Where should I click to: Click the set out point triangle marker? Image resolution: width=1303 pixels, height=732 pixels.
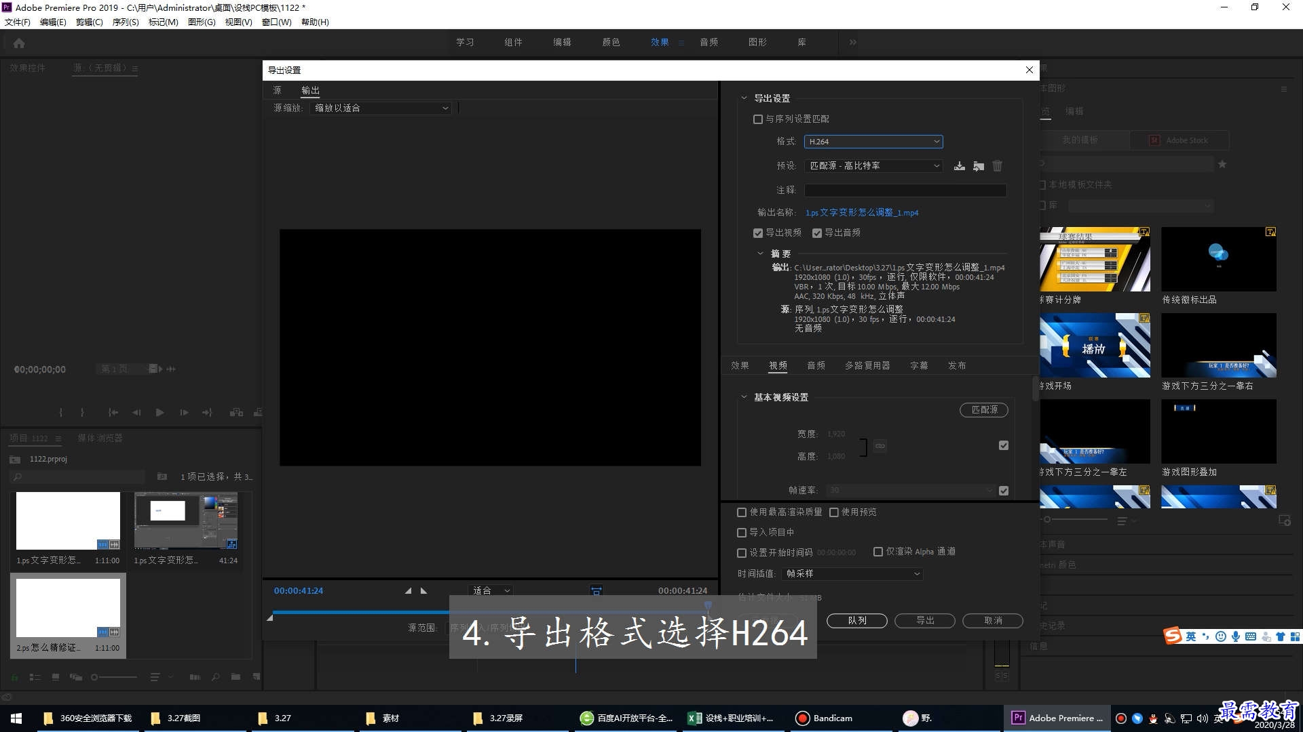click(423, 591)
